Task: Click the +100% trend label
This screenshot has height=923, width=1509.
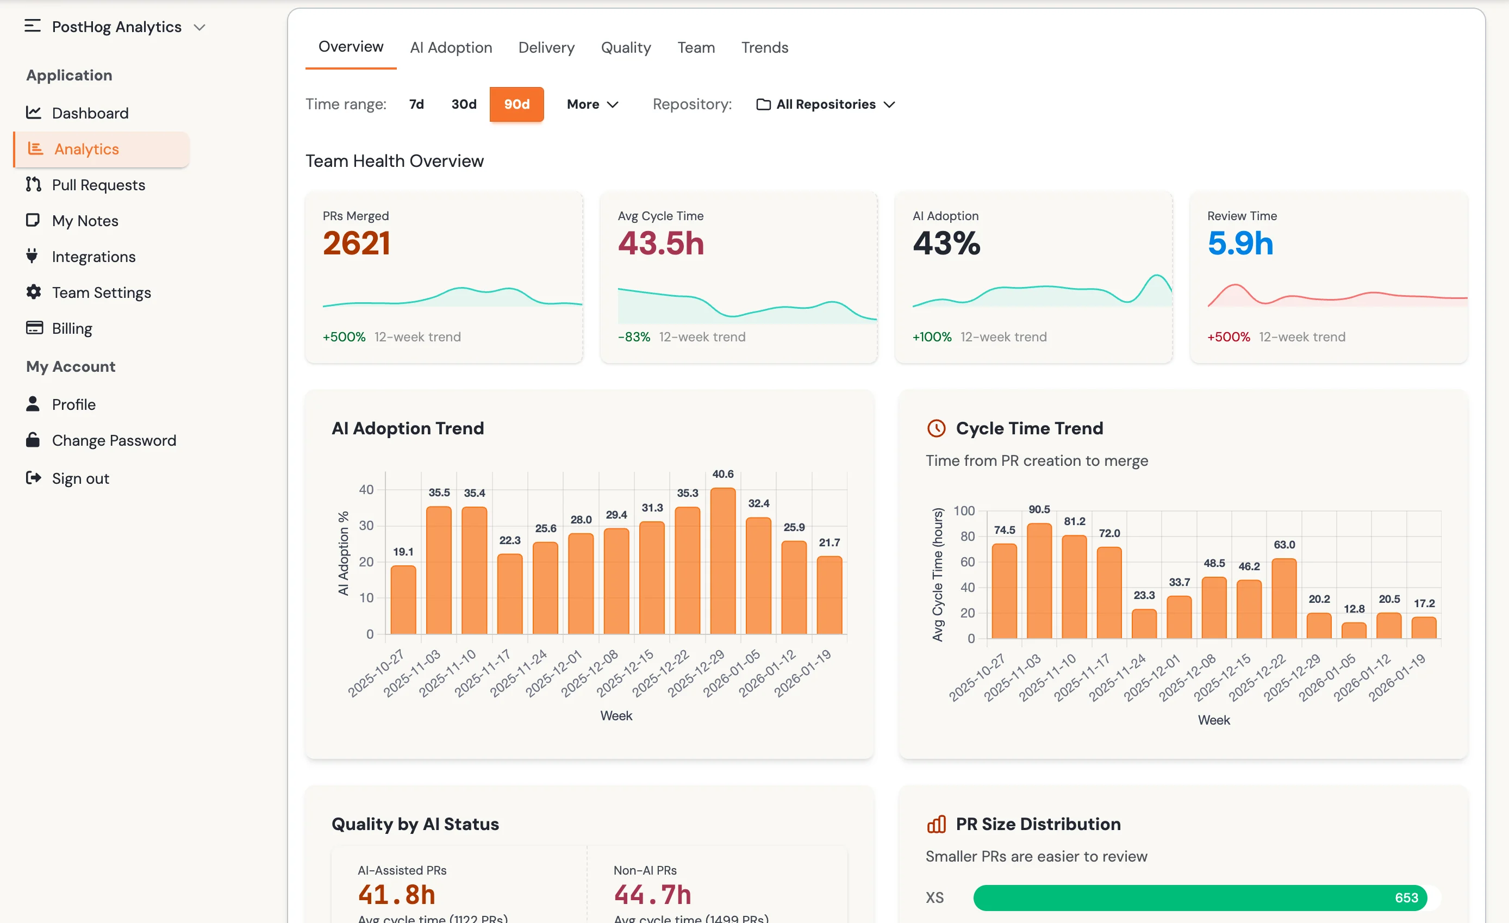Action: coord(932,337)
